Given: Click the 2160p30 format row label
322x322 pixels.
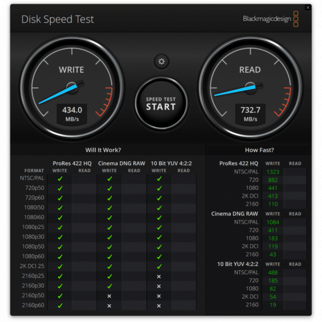Looking at the screenshot, I should 33,286.
